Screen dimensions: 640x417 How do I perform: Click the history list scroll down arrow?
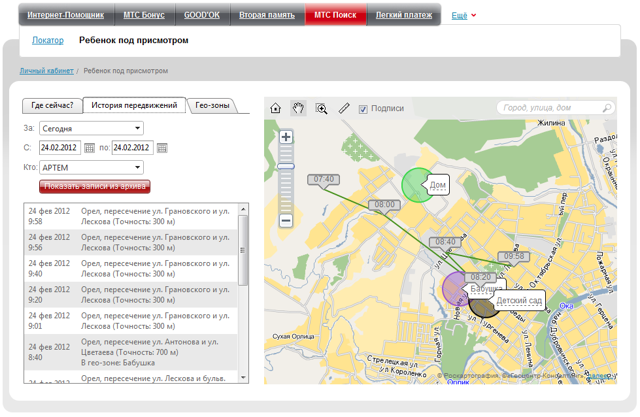(x=243, y=378)
